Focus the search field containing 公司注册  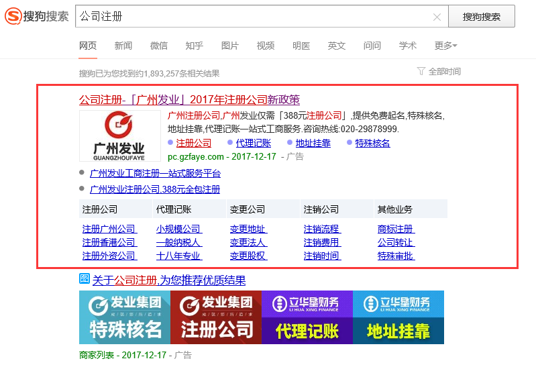[x=255, y=17]
